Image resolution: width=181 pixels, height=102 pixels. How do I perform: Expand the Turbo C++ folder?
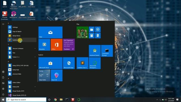tap(22, 57)
